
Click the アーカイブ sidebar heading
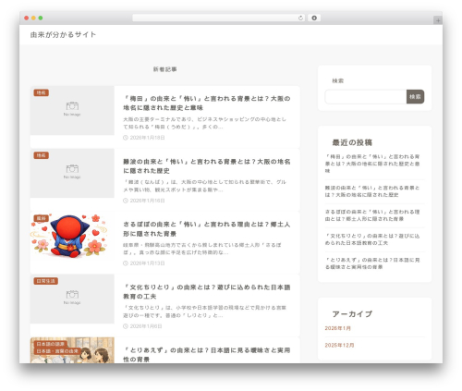click(352, 314)
